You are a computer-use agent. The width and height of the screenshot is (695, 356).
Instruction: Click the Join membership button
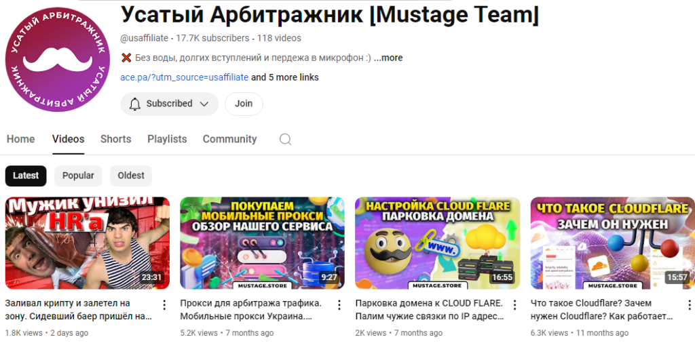(x=244, y=104)
